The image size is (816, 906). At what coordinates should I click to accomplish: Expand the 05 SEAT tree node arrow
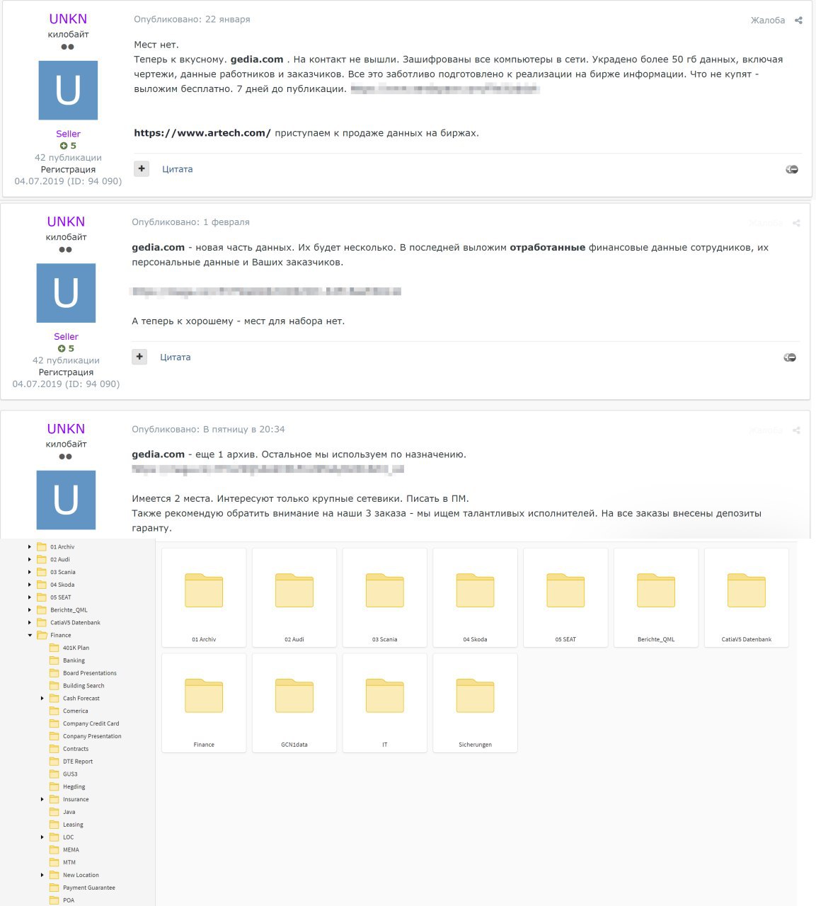pyautogui.click(x=30, y=597)
